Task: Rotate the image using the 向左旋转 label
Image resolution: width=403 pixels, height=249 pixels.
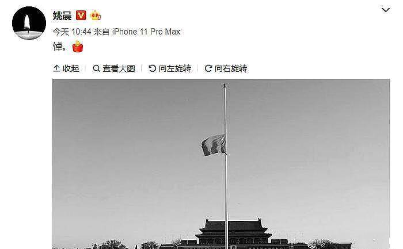Action: click(x=175, y=68)
